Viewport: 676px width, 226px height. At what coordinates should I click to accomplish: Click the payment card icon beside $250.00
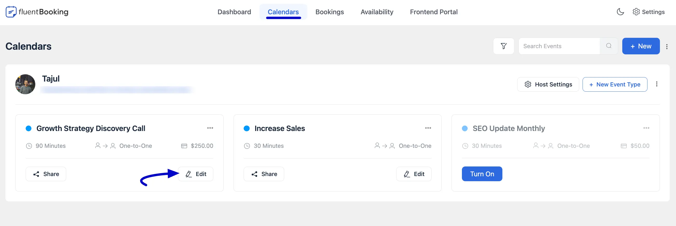184,146
